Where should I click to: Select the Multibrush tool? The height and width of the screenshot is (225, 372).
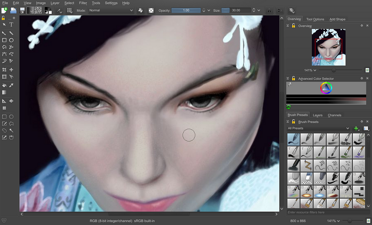tap(11, 61)
